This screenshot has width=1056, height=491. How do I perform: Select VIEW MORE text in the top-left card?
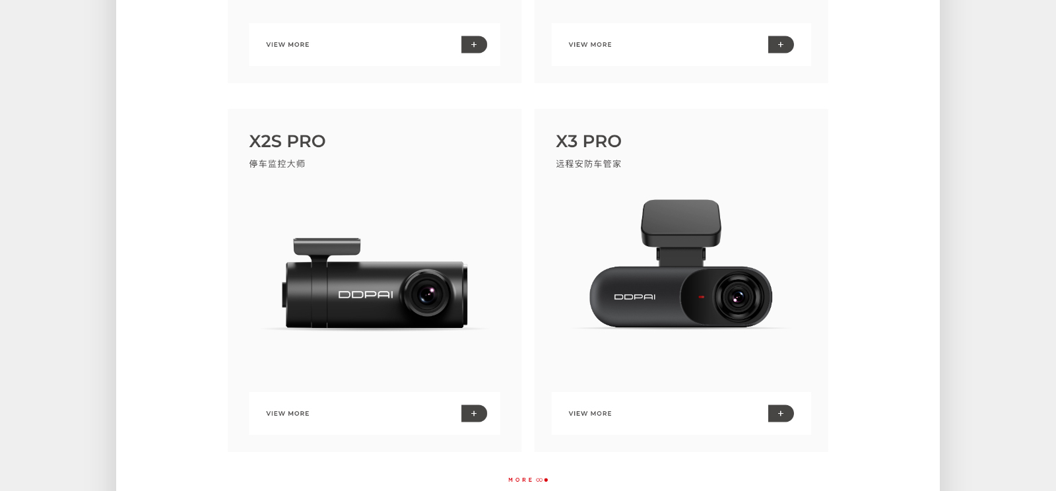coord(288,44)
